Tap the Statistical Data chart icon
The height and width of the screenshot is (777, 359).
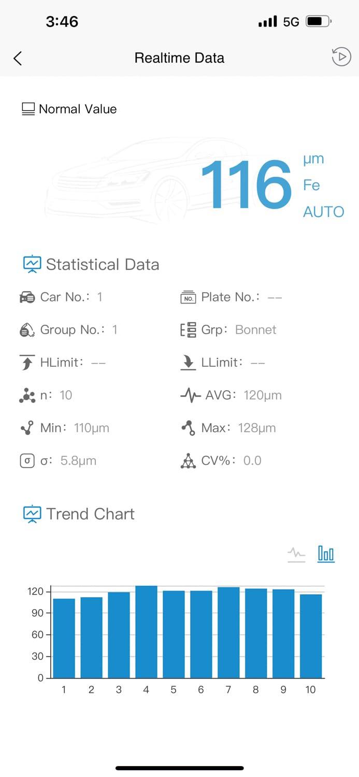tap(32, 264)
